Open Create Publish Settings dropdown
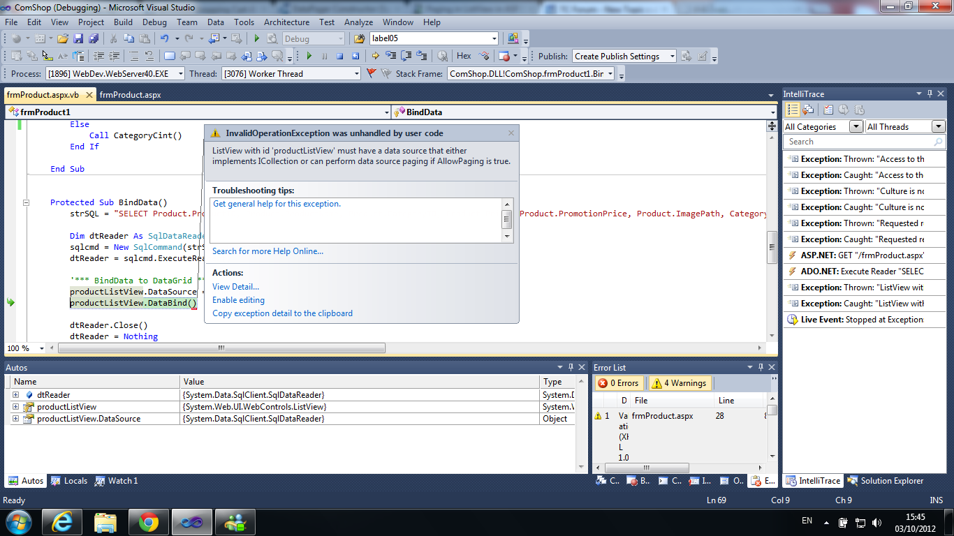 tap(624, 57)
